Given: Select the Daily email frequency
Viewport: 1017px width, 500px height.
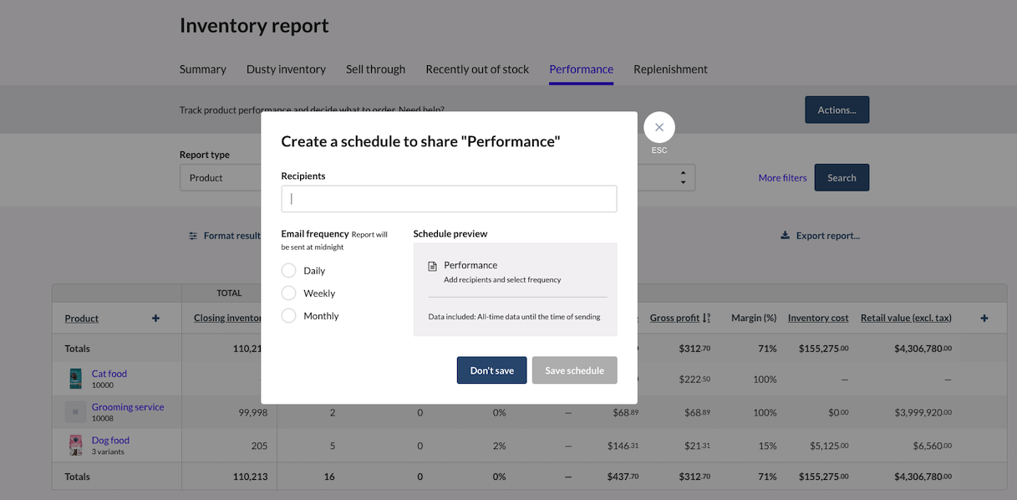Looking at the screenshot, I should tap(289, 271).
